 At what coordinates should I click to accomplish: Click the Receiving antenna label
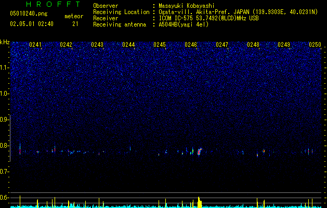coord(120,24)
